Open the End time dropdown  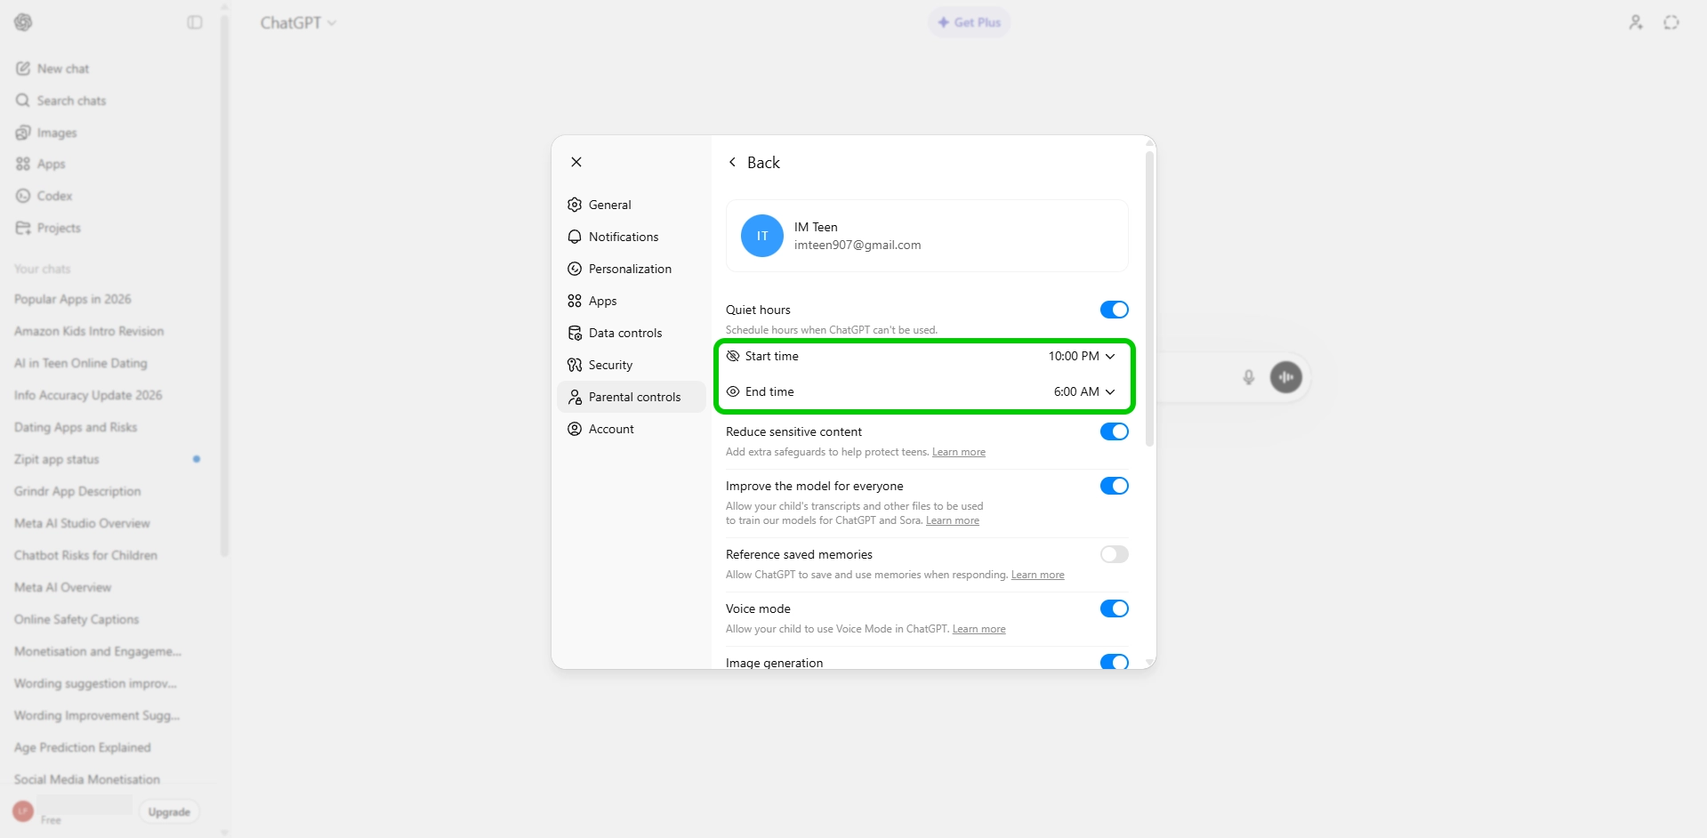(1083, 391)
